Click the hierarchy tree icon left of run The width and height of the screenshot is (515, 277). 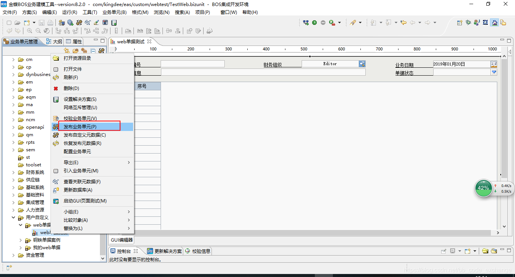(306, 23)
